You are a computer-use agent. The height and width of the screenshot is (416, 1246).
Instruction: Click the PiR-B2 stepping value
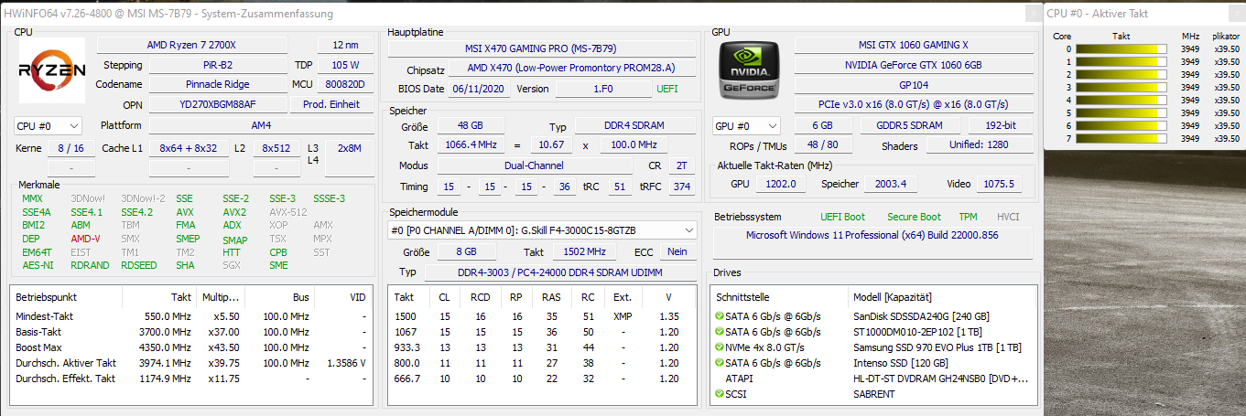coord(217,65)
